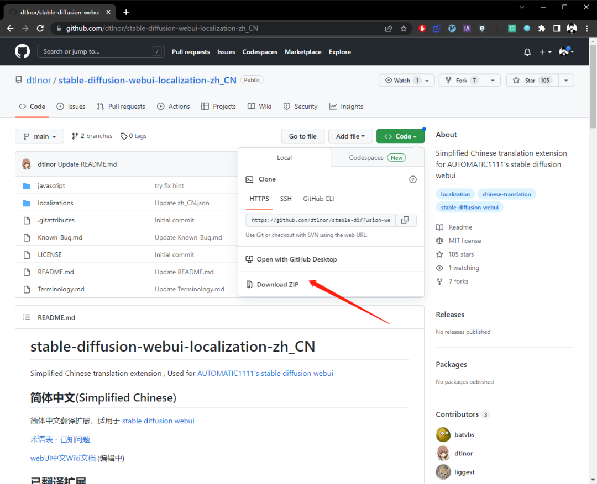Open the Insights tab
This screenshot has height=484, width=597.
pyautogui.click(x=346, y=107)
